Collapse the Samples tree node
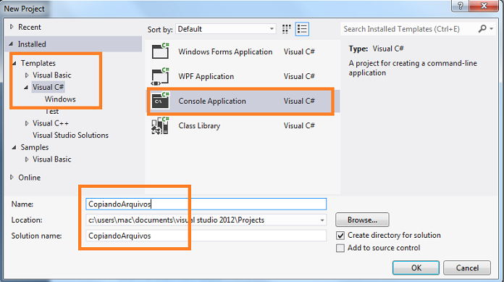The height and width of the screenshot is (282, 504). 14,147
